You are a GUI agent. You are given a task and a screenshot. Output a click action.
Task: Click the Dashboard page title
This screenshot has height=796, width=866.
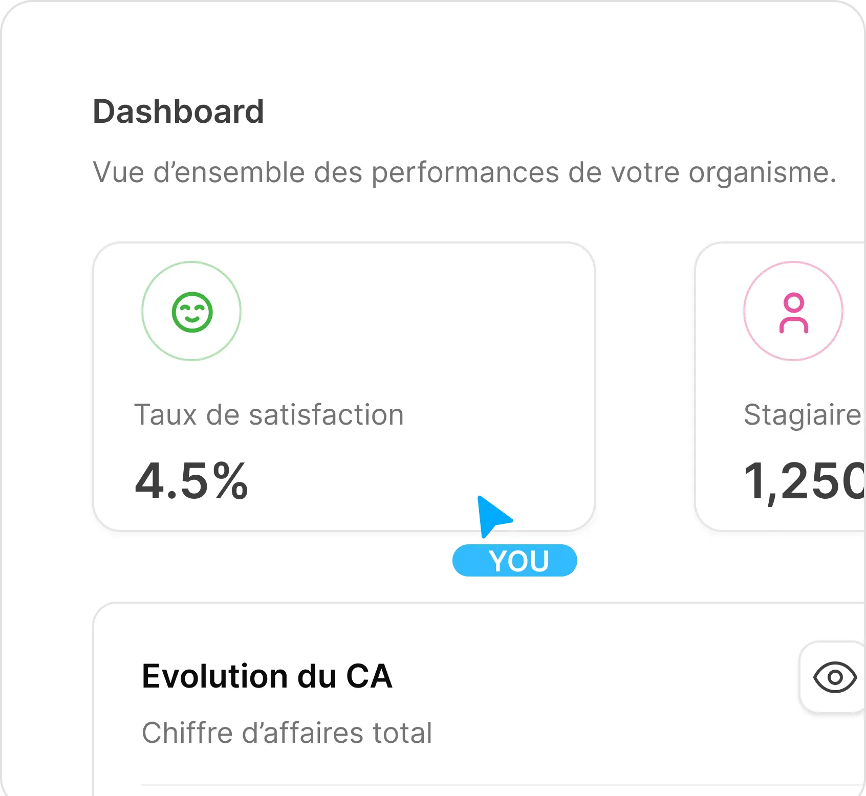coord(179,112)
